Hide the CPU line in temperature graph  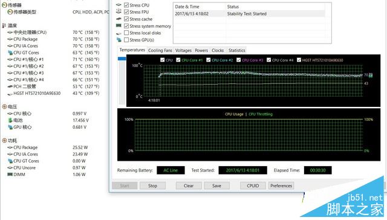tap(163, 60)
